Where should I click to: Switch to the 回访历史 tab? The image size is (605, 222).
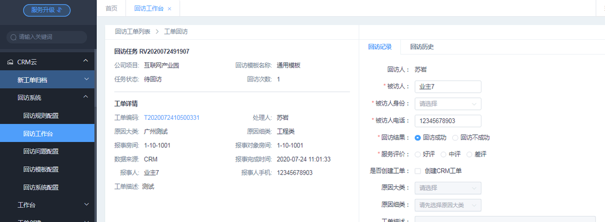coord(422,47)
